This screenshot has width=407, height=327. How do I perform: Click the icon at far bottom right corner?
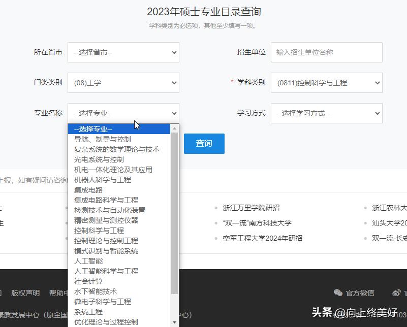coord(397,293)
